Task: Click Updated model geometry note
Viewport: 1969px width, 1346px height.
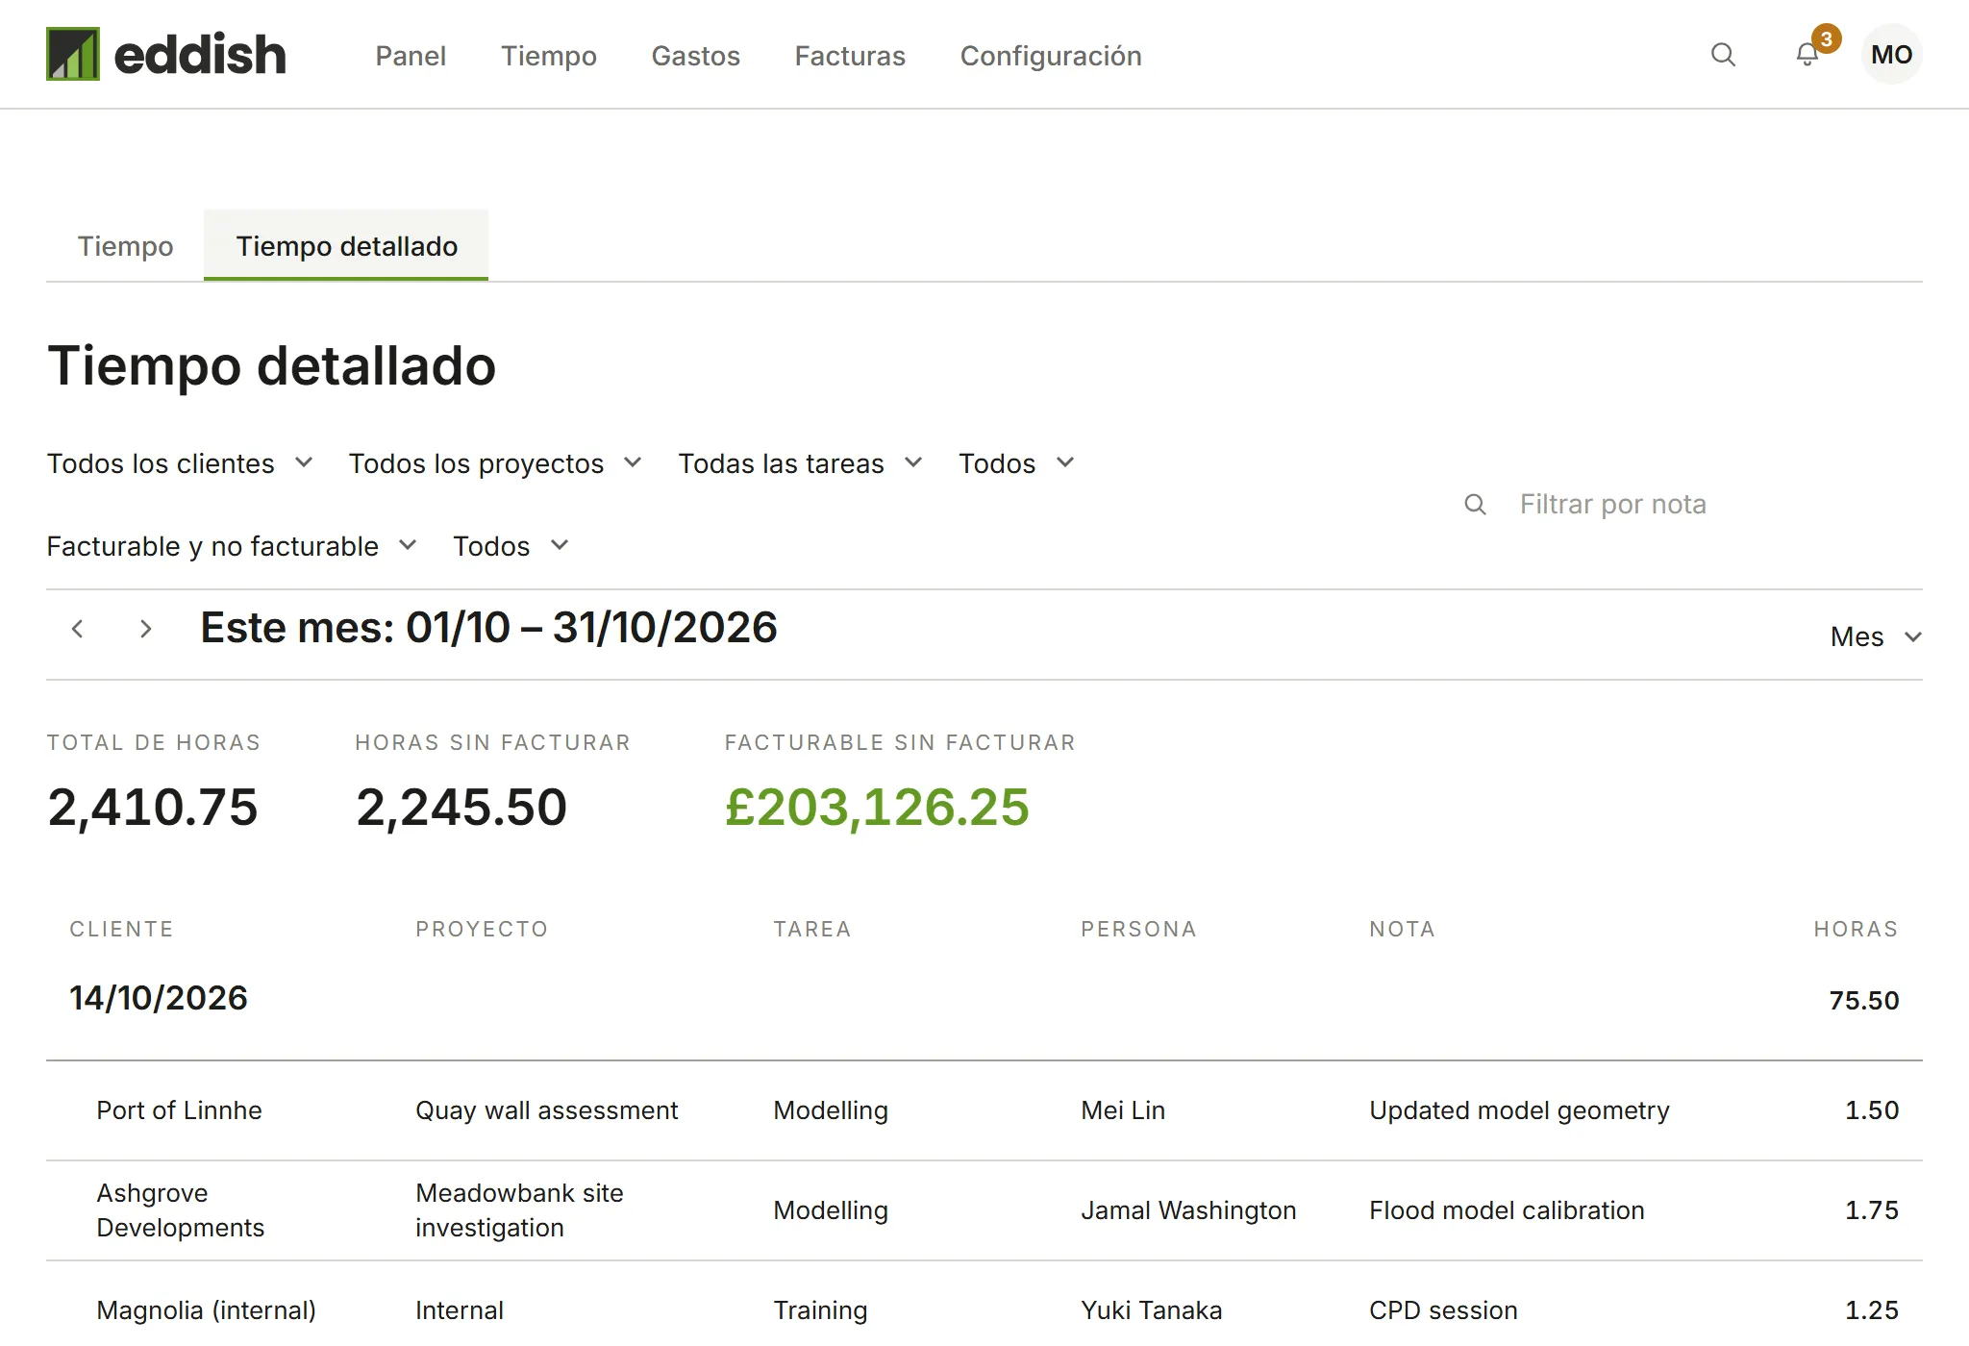Action: (x=1519, y=1110)
